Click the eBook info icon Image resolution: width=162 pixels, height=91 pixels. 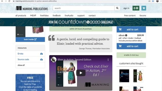(x=126, y=35)
